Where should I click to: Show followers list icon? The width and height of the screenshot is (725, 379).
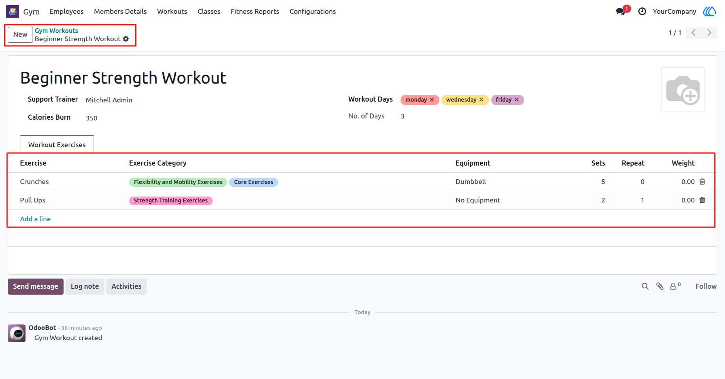click(x=675, y=286)
